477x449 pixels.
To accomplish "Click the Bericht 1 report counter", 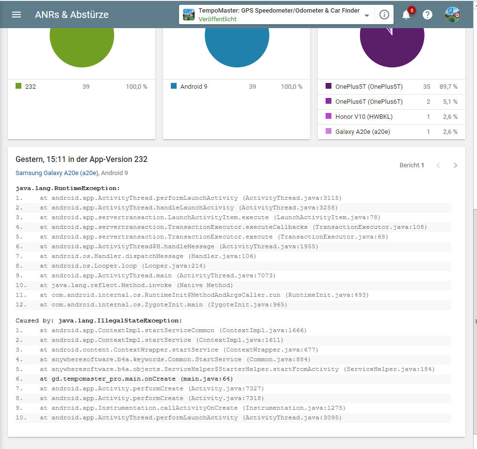I will [412, 165].
